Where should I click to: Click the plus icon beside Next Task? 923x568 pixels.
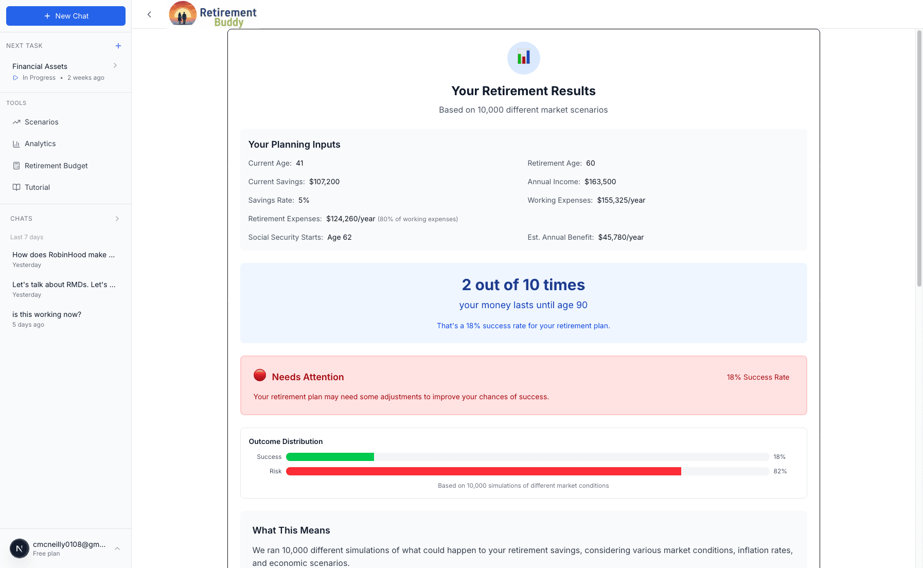point(118,46)
